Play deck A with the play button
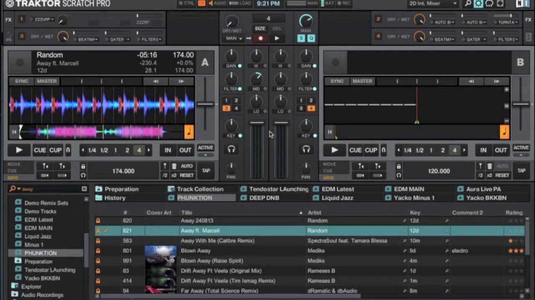Viewport: 535px width, 300px height. coord(19,150)
